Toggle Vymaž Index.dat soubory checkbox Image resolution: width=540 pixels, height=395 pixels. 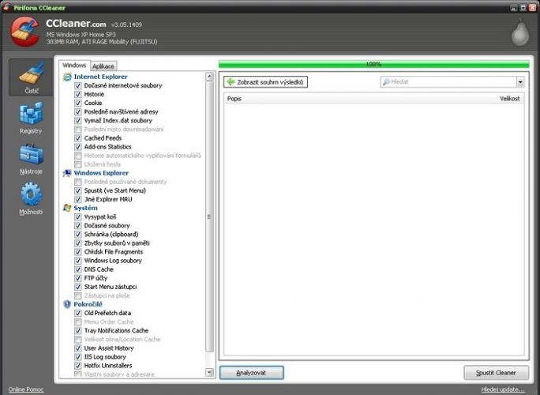pos(78,121)
